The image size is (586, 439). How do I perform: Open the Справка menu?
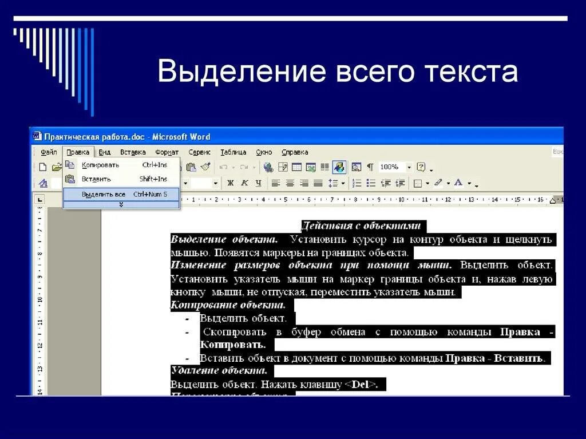point(295,152)
